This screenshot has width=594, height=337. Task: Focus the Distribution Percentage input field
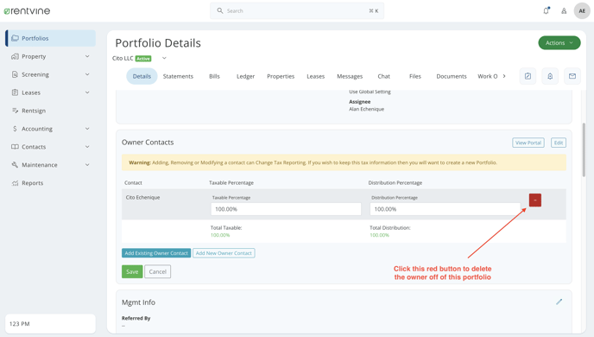[445, 209]
